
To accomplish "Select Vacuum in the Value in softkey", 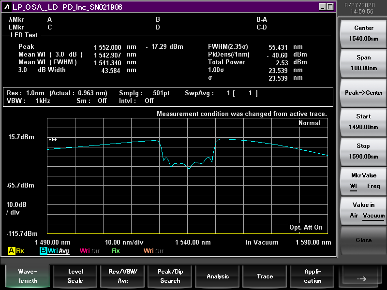I will tap(373, 216).
